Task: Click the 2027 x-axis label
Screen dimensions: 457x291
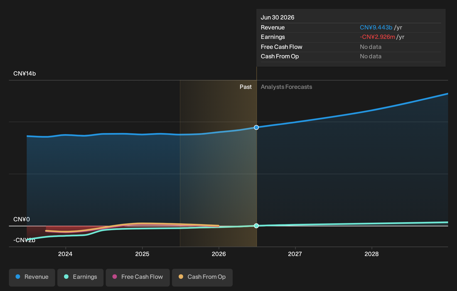Action: coord(295,254)
